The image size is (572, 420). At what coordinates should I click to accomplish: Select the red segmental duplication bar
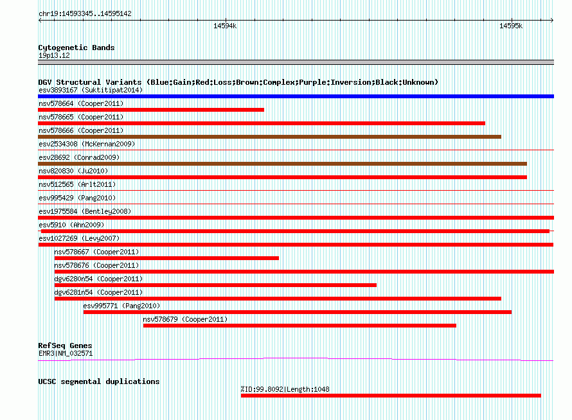point(391,396)
